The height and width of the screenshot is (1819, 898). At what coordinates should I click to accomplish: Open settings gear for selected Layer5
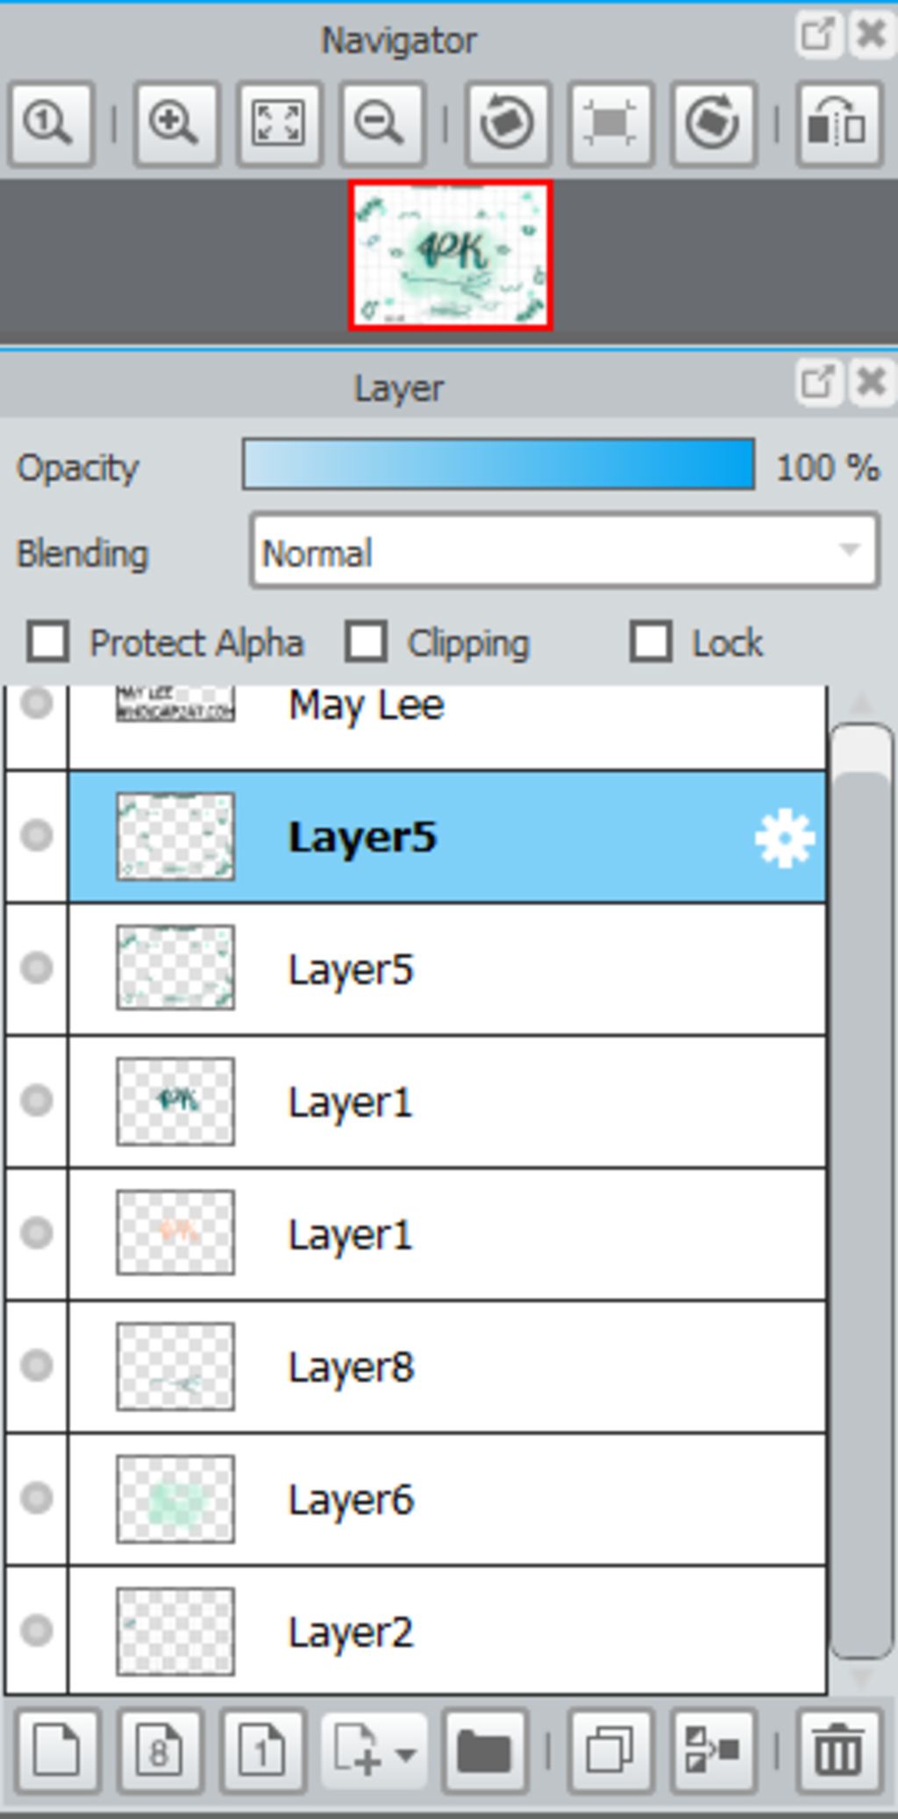[784, 838]
